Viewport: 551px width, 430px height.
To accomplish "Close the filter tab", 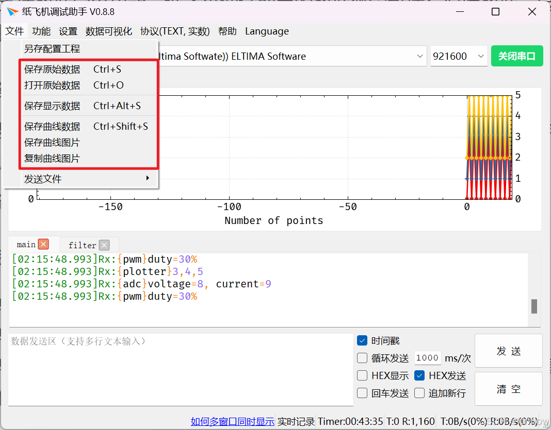I will point(104,245).
